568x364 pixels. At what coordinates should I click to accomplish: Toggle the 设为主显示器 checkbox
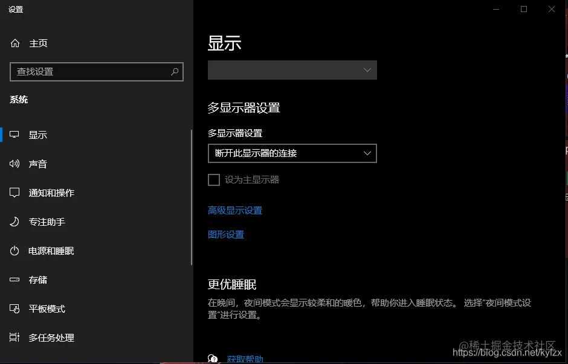pyautogui.click(x=214, y=180)
